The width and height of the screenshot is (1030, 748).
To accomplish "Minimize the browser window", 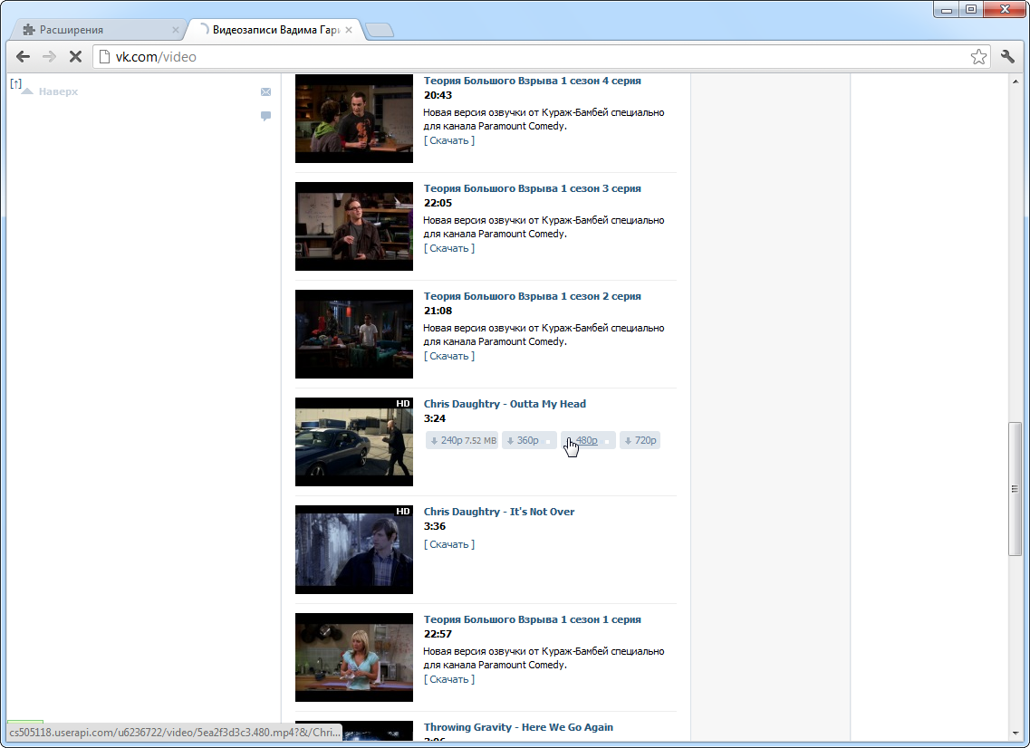I will (947, 9).
